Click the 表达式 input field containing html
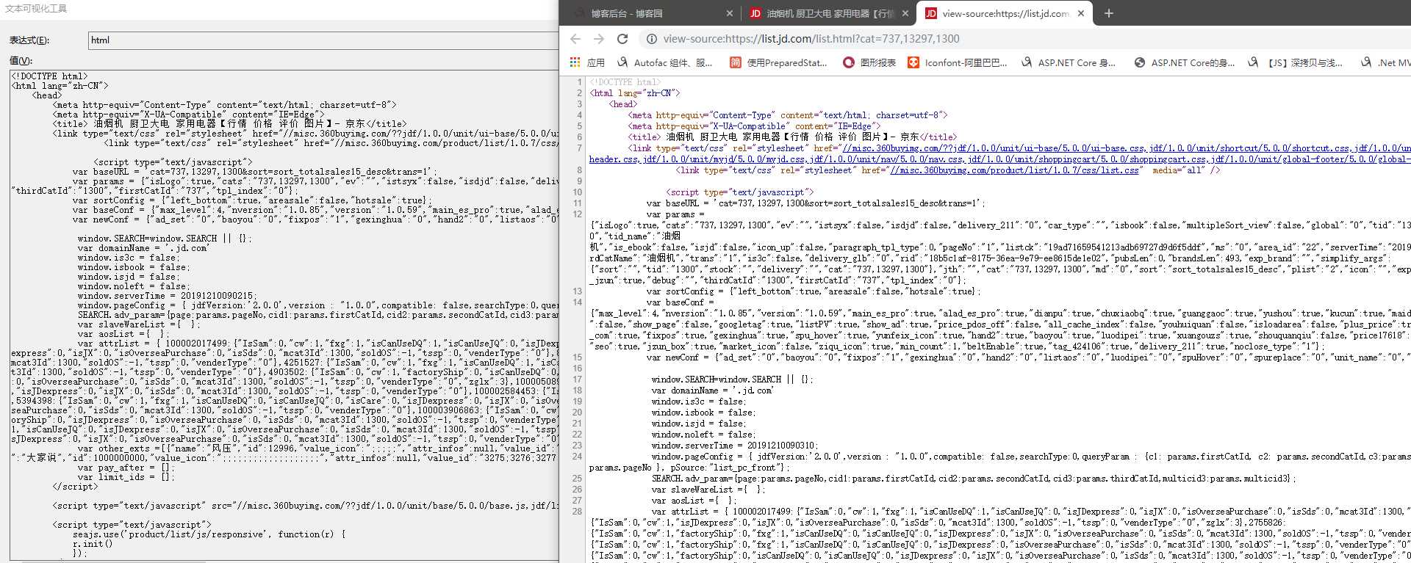Viewport: 1411px width, 563px height. pos(323,40)
